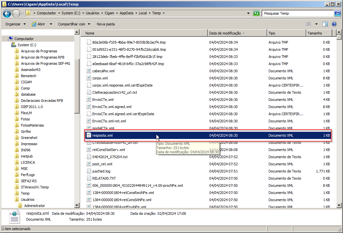Click Usuários in the address breadcrumb
The width and height of the screenshot is (343, 233).
92,13
